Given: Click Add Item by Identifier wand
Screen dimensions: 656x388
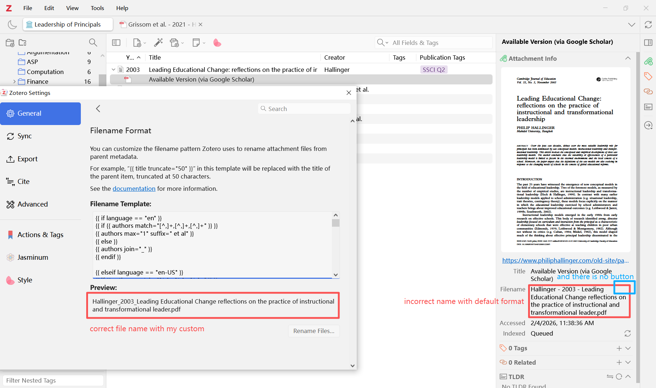Looking at the screenshot, I should [158, 43].
